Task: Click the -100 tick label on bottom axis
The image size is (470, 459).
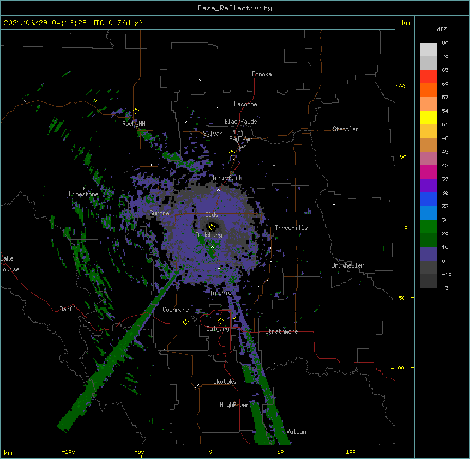Action: click(x=68, y=451)
